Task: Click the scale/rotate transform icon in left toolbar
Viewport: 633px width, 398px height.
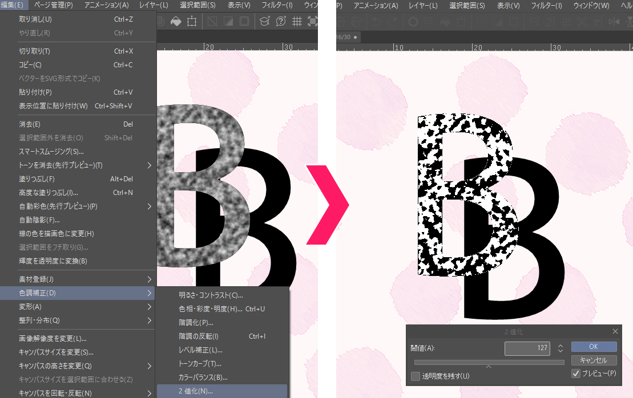Action: 192,22
